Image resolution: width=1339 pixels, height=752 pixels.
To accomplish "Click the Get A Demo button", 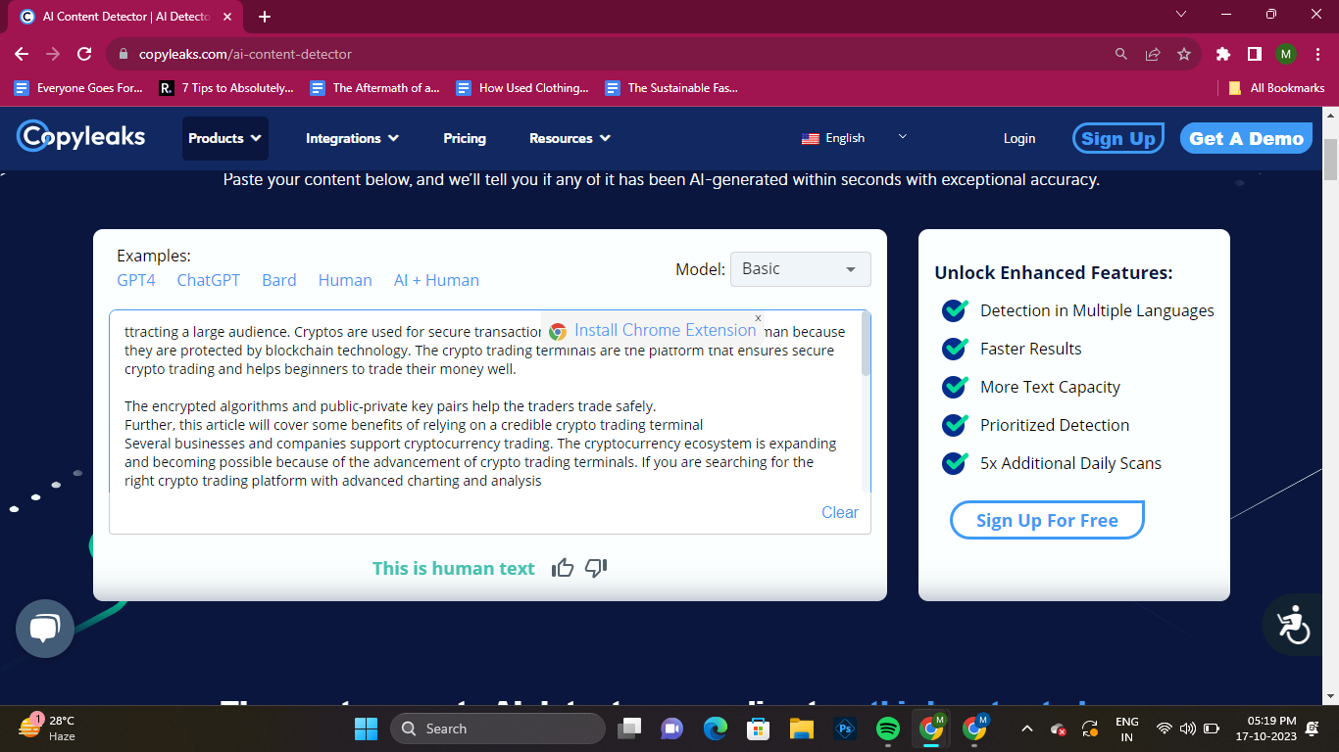I will [1246, 138].
